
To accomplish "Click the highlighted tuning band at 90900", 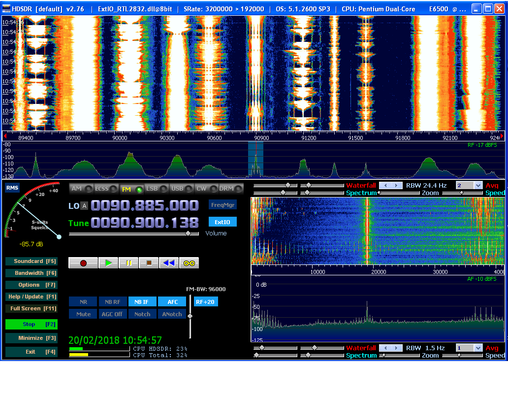I will pos(255,160).
